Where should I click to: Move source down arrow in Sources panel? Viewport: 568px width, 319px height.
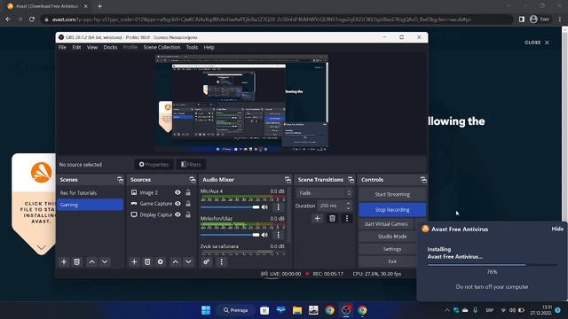(x=188, y=261)
